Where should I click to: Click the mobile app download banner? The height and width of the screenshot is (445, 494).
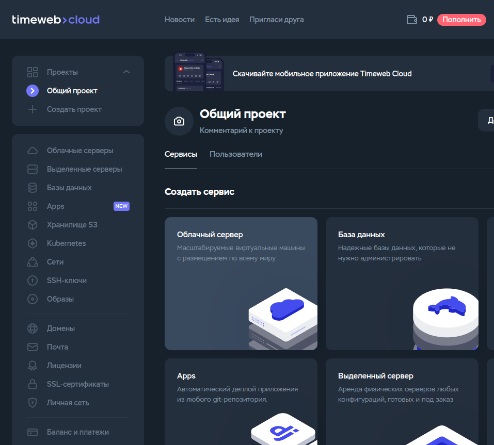[329, 74]
